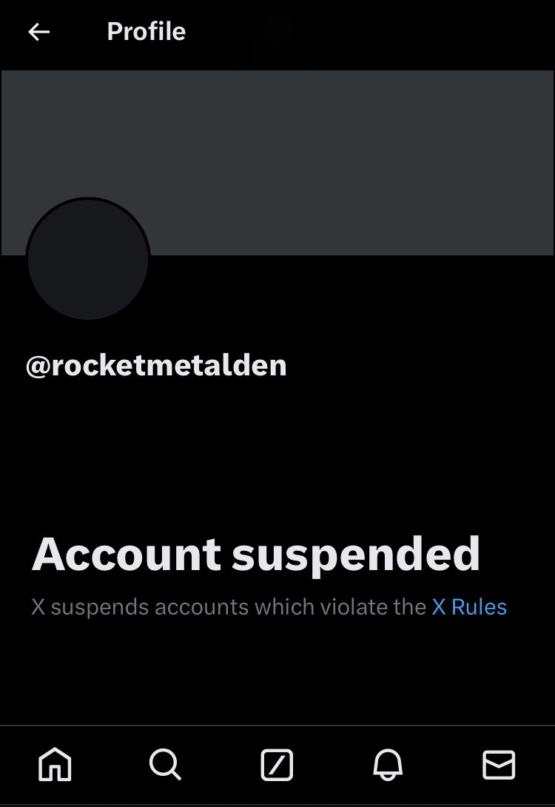
Task: Follow the X Rules link
Action: point(469,607)
